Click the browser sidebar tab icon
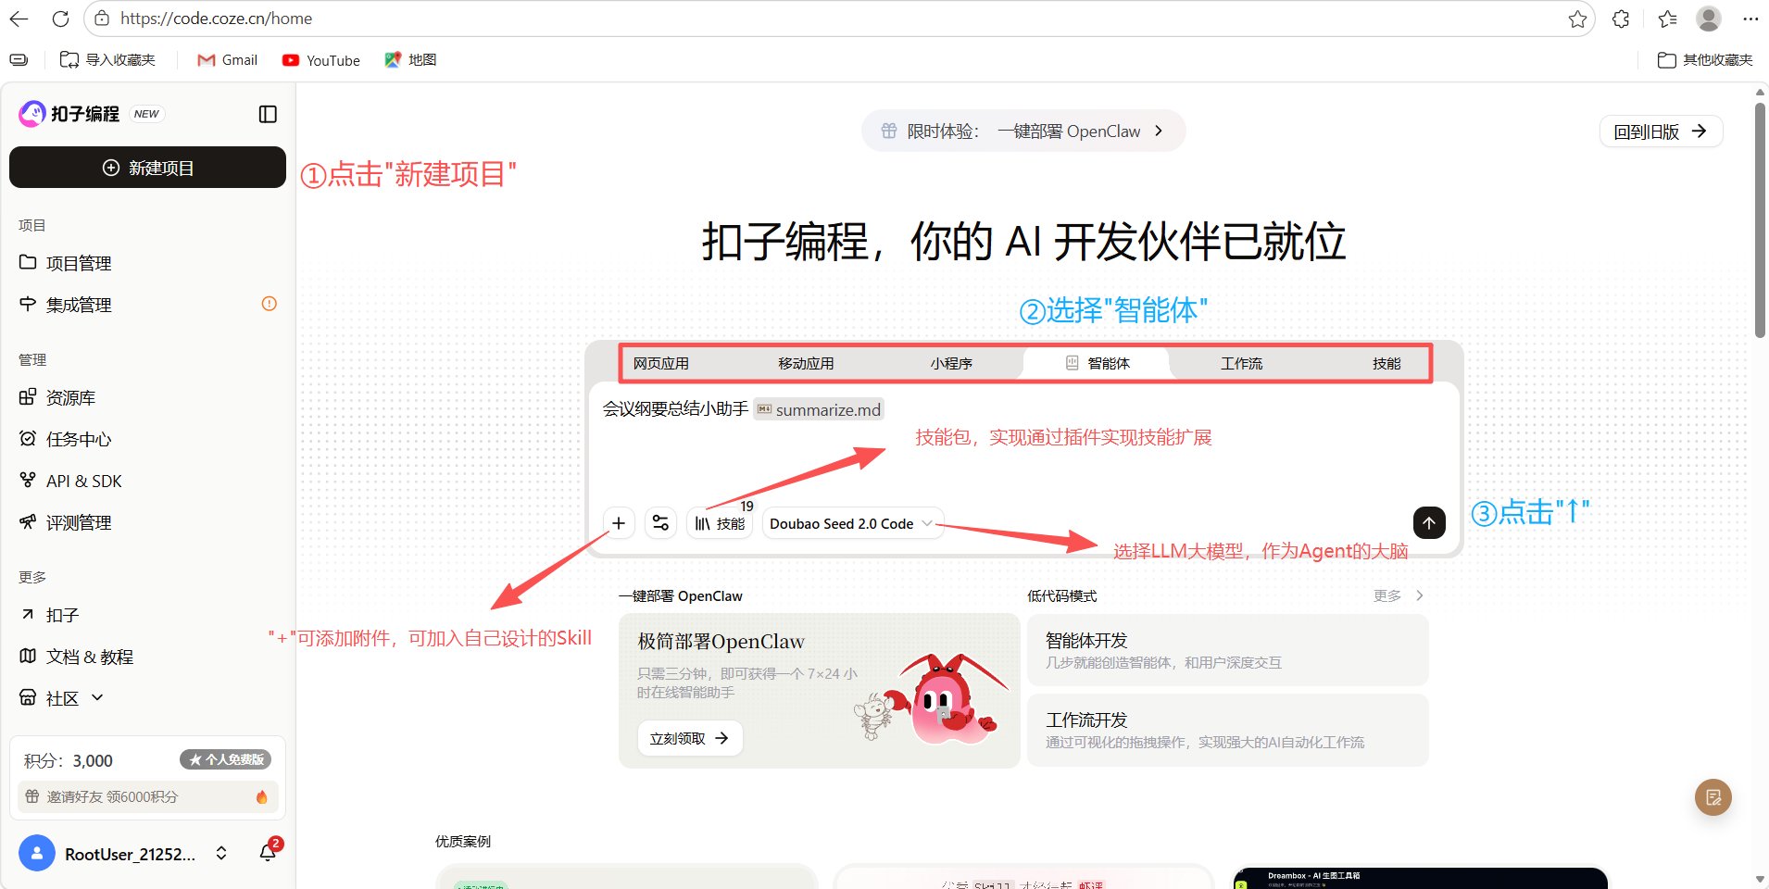 (x=19, y=60)
